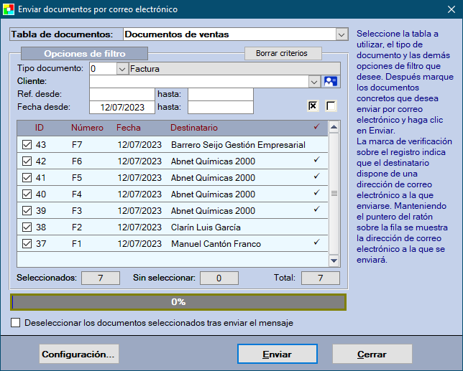Click the red checkmark column header

pyautogui.click(x=317, y=127)
